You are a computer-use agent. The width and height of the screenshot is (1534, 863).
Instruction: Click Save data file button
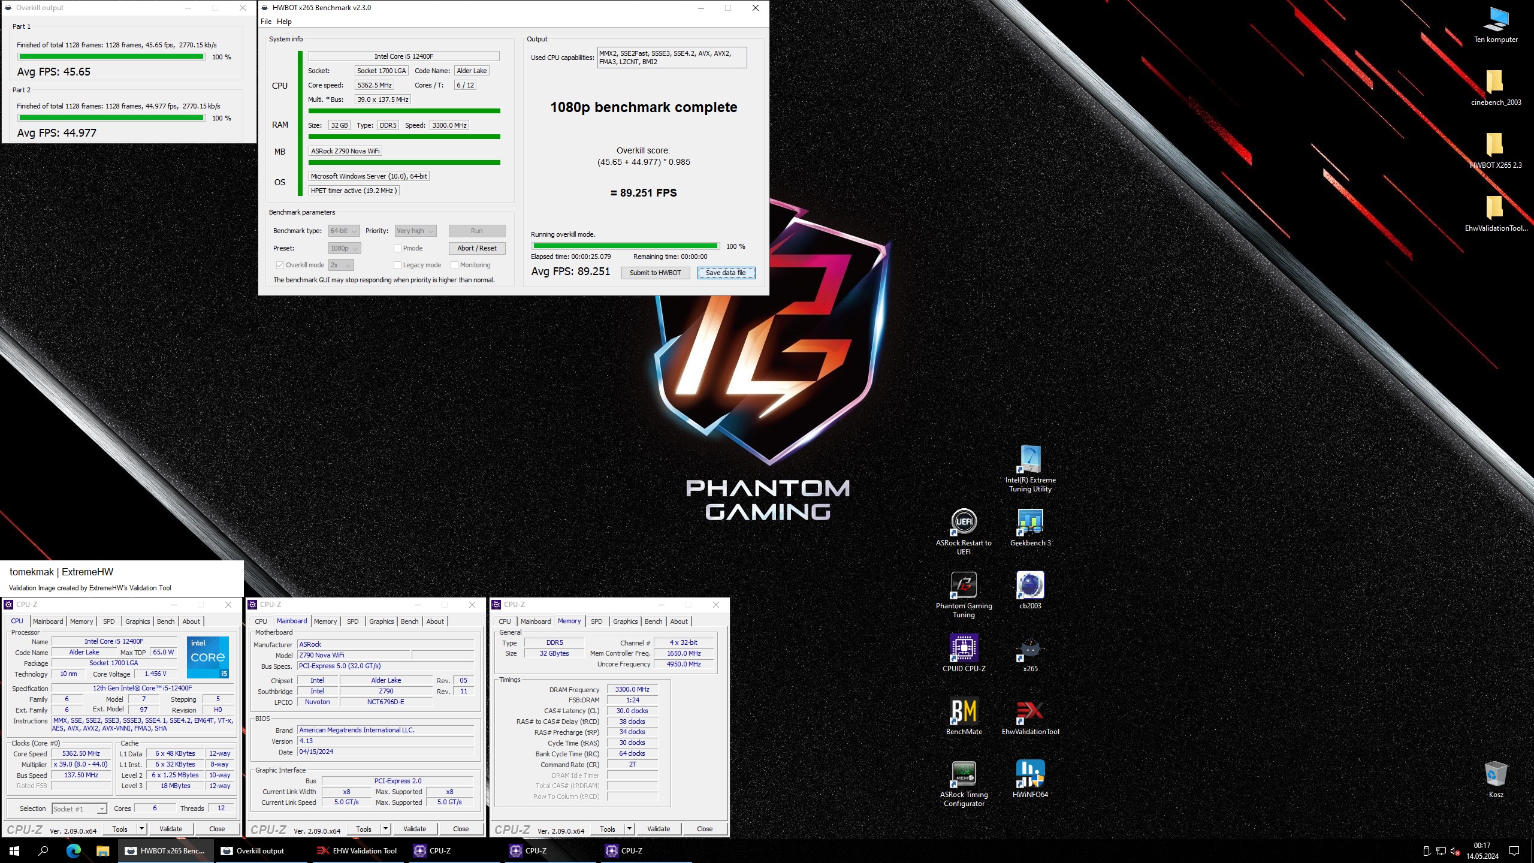(x=726, y=273)
